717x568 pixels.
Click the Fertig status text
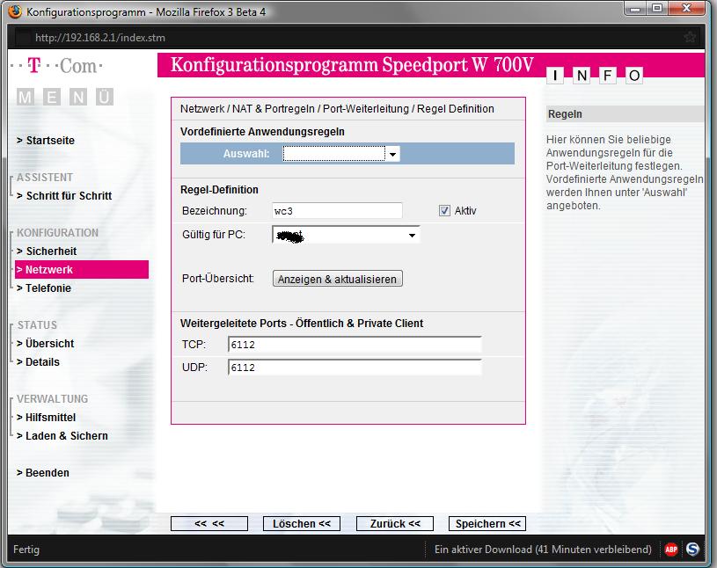click(x=26, y=550)
